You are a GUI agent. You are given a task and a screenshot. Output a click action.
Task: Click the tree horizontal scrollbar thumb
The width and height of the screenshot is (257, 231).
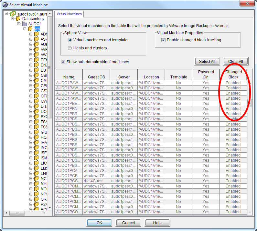(x=17, y=213)
